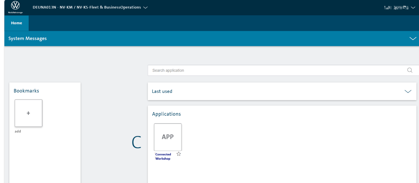
Task: Switch to the Home tab
Action: point(17,23)
